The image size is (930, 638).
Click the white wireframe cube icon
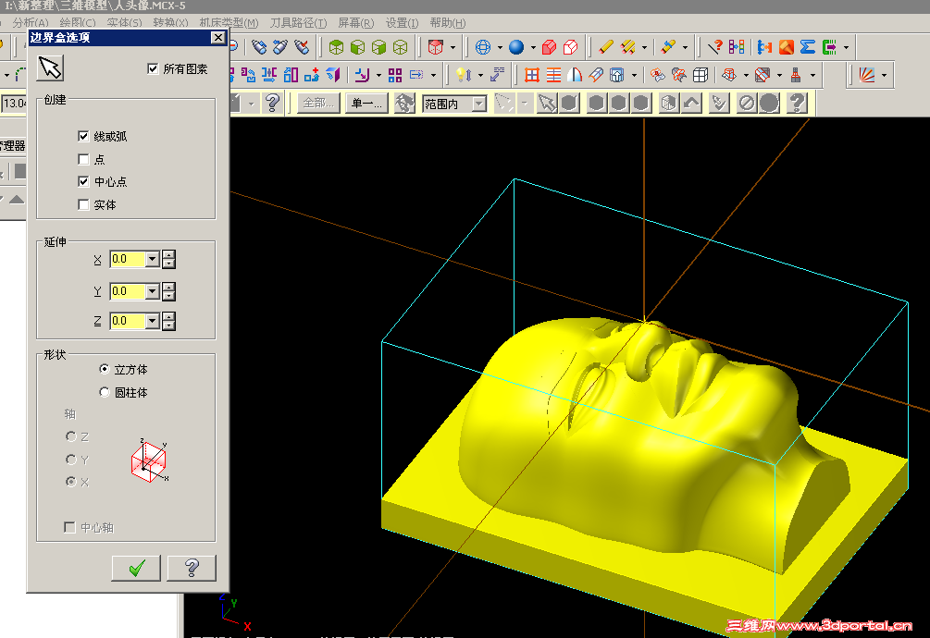[701, 75]
